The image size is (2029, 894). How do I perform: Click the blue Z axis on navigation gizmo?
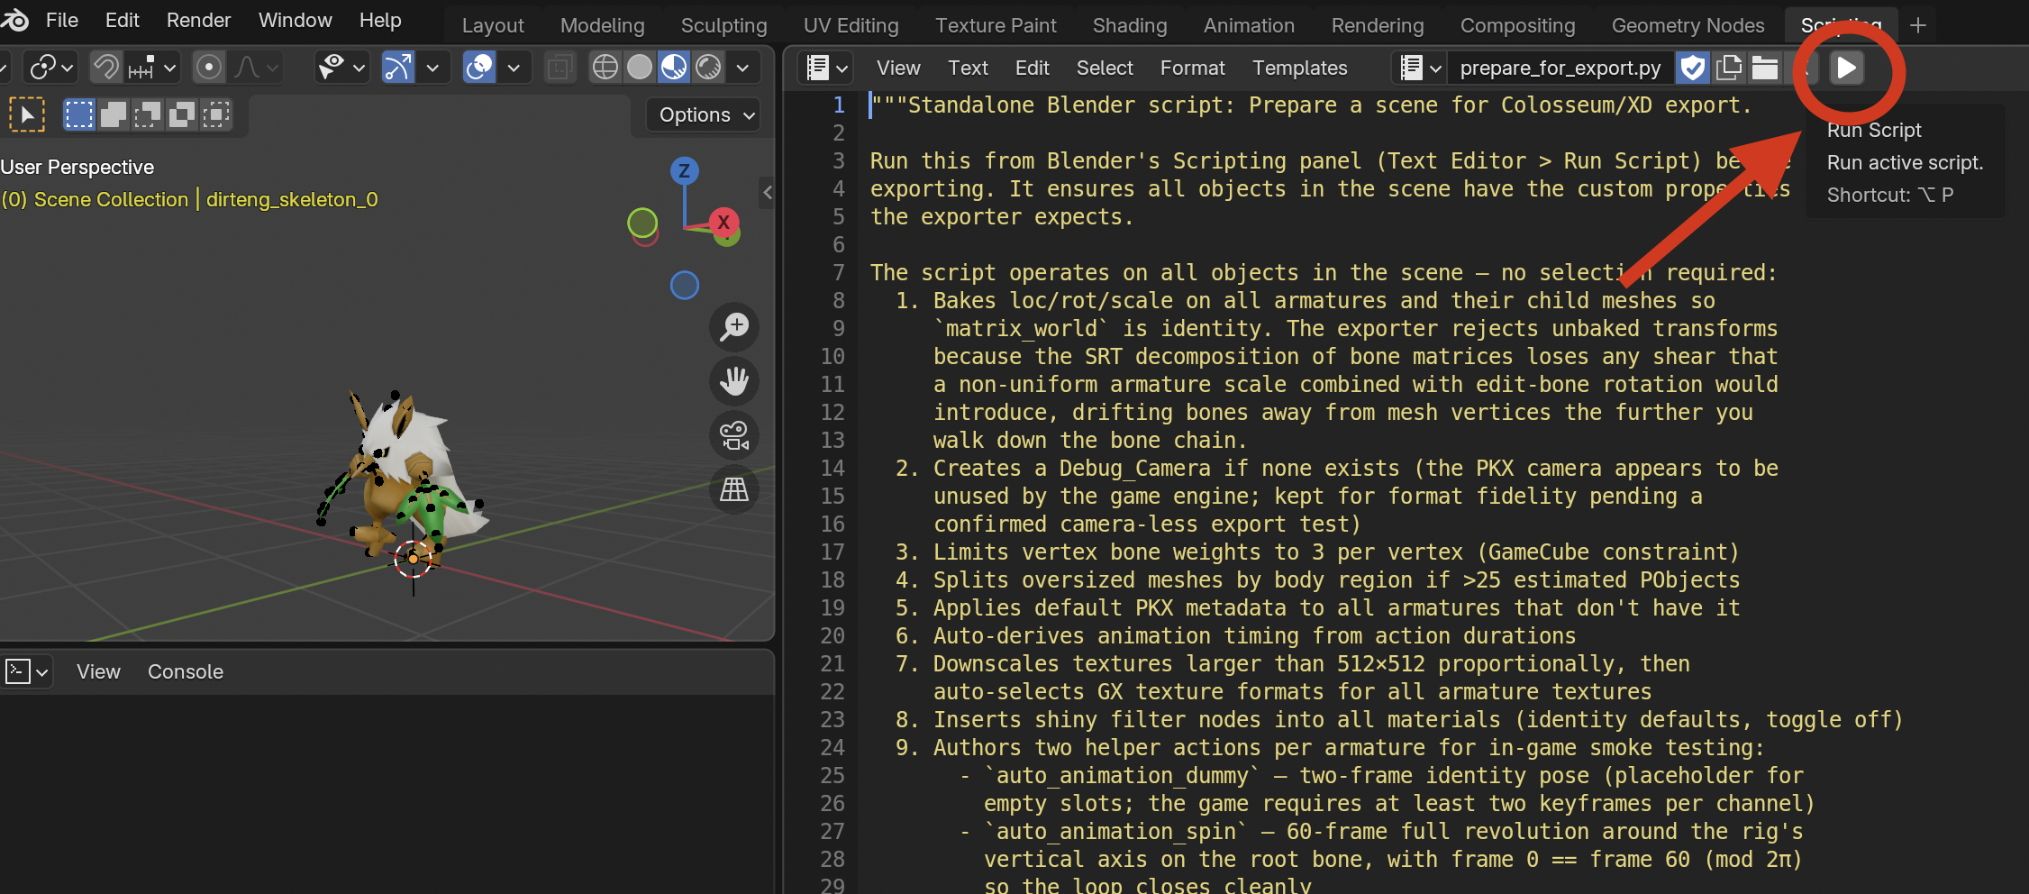[685, 170]
